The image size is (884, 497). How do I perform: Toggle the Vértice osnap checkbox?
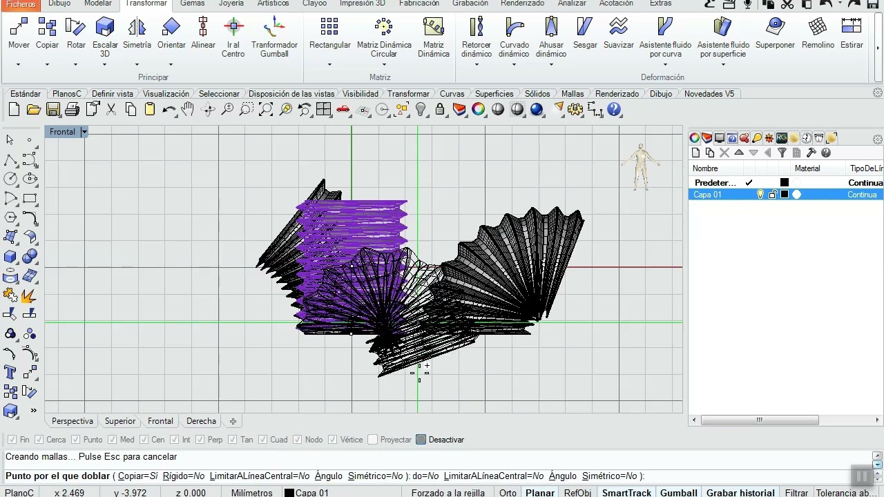333,440
